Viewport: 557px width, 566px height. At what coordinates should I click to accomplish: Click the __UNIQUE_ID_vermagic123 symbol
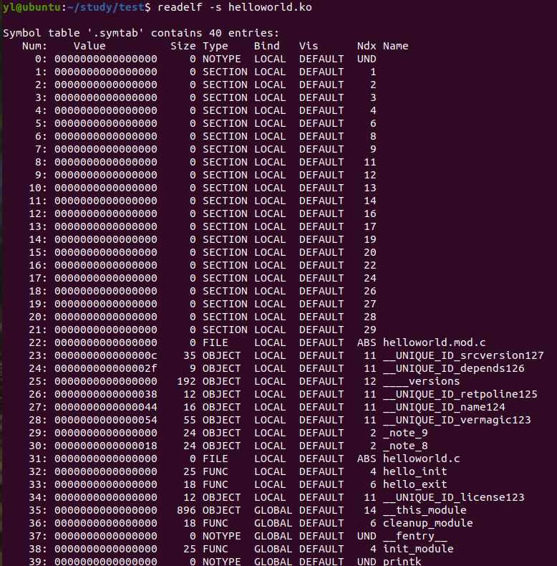[x=457, y=420]
